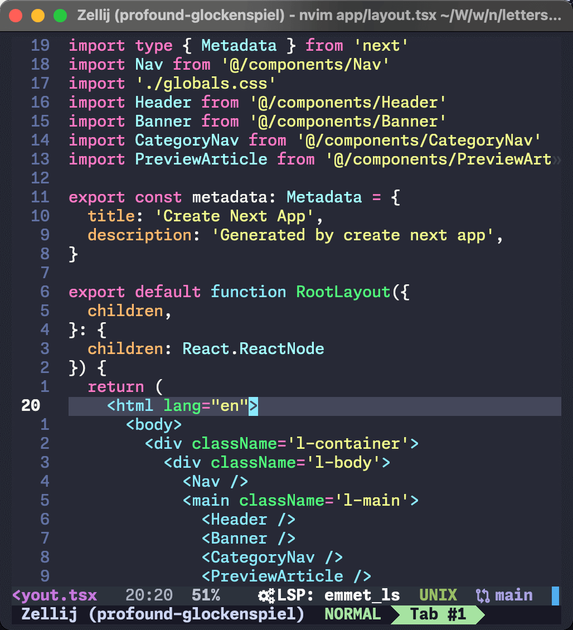Click the main branch name in the statusline
Image resolution: width=573 pixels, height=630 pixels.
click(x=513, y=595)
